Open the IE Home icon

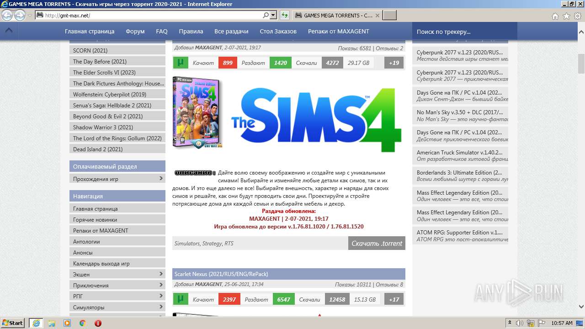click(555, 16)
